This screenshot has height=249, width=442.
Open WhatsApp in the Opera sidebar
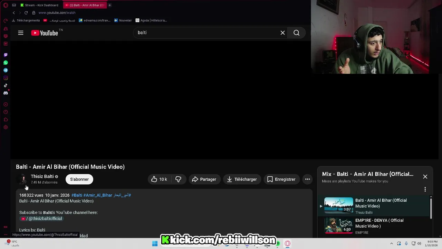(x=6, y=63)
